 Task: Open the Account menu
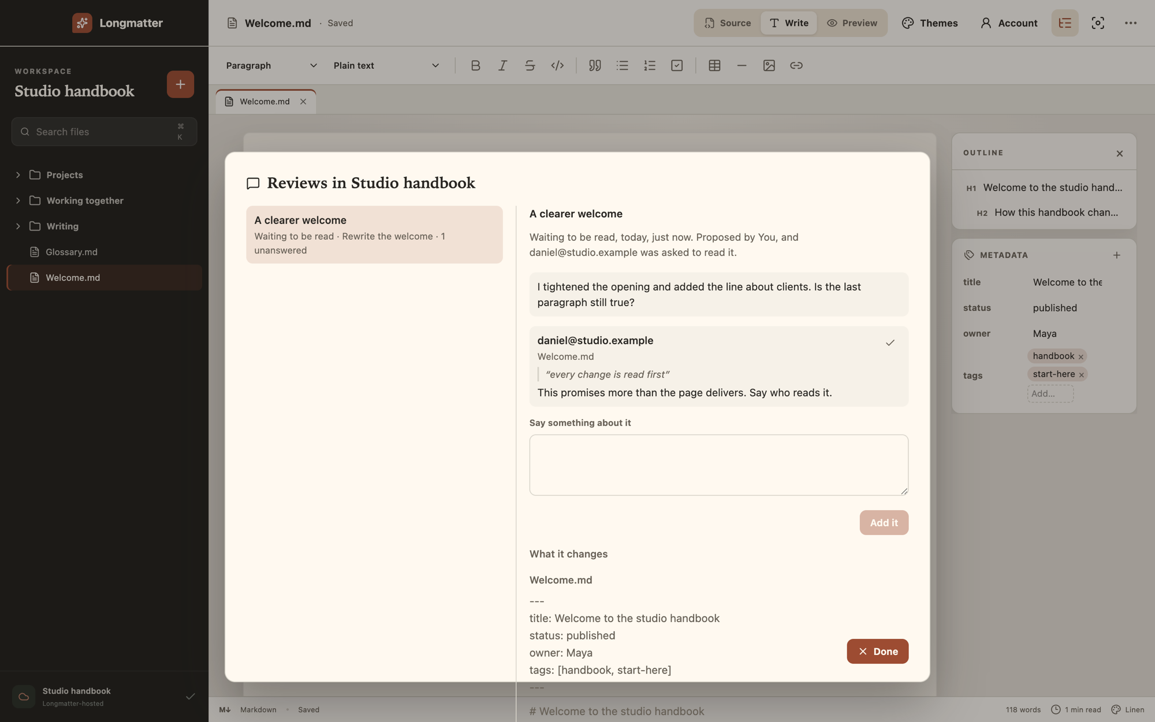click(x=1009, y=23)
